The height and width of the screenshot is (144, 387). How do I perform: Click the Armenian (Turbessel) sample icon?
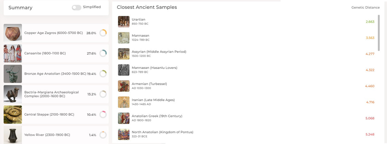[x=124, y=86]
